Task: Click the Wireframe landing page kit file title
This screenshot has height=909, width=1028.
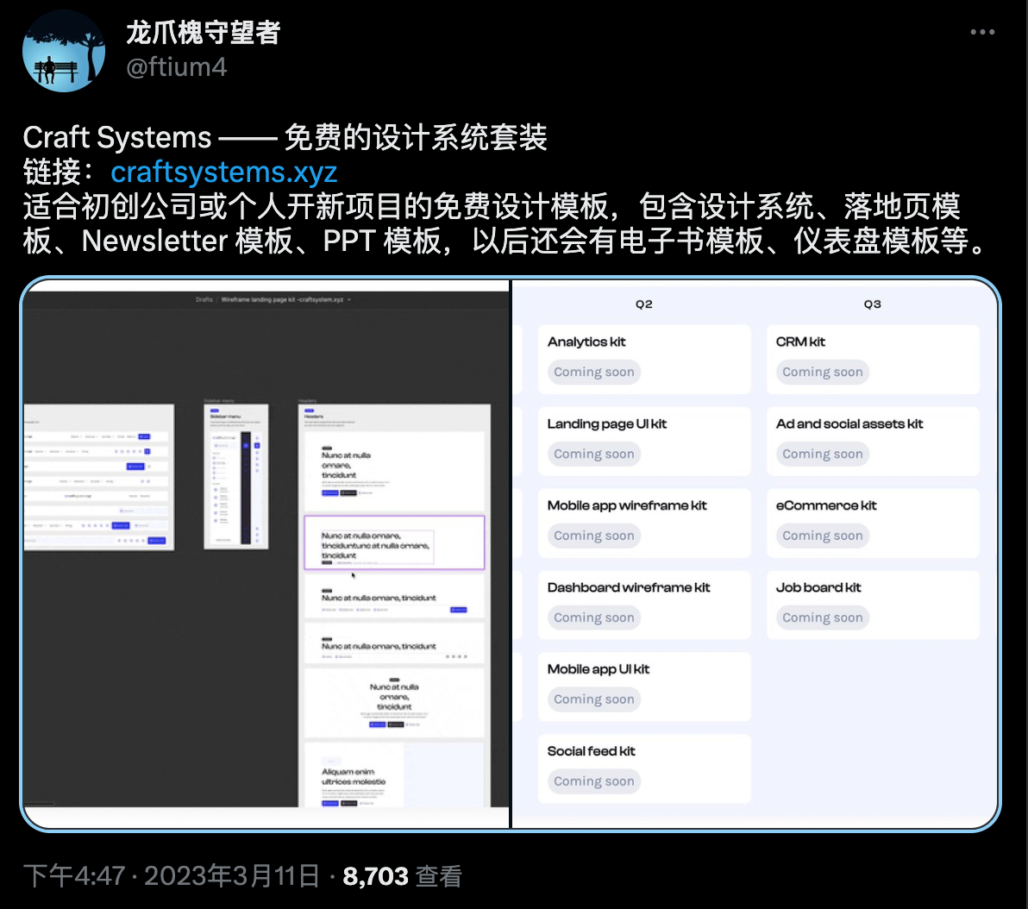Action: 282,300
